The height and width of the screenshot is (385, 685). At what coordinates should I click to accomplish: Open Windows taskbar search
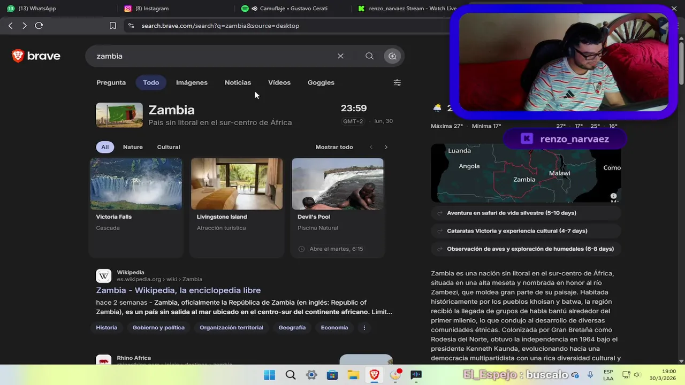point(291,375)
